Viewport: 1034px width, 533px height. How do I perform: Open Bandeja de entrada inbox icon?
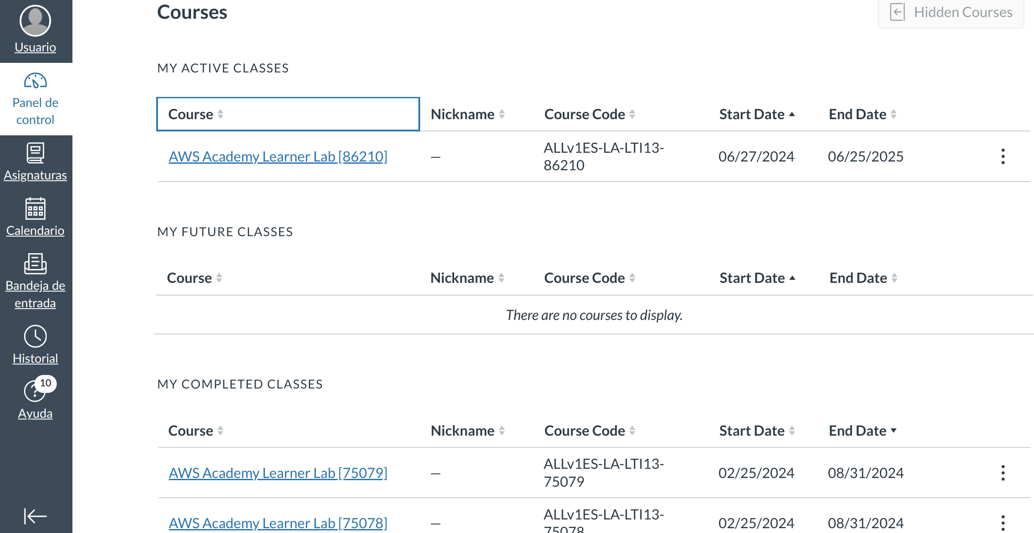(x=35, y=264)
